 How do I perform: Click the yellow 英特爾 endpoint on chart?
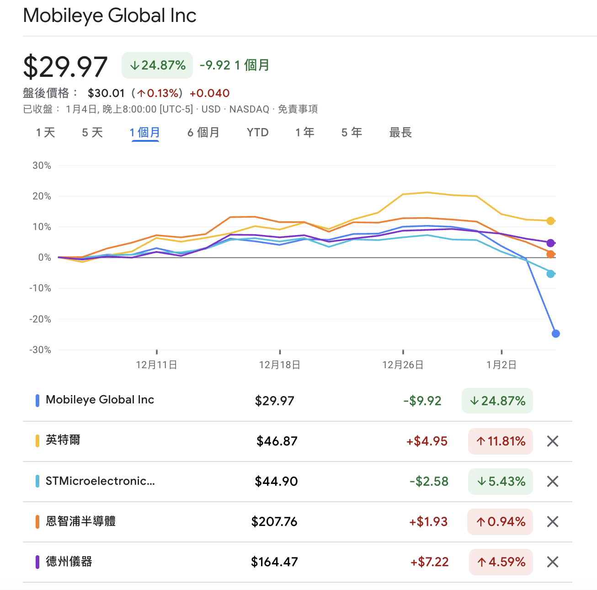[551, 221]
